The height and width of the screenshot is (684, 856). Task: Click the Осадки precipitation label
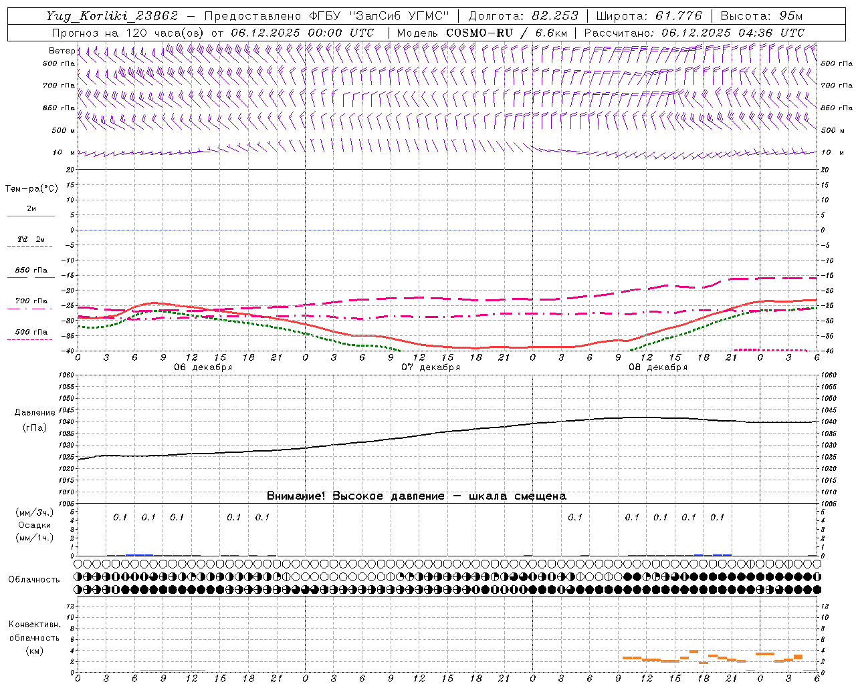click(35, 525)
